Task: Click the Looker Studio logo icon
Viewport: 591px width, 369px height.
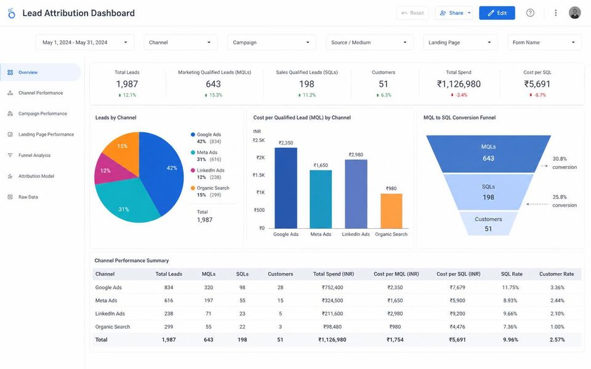Action: [x=12, y=13]
